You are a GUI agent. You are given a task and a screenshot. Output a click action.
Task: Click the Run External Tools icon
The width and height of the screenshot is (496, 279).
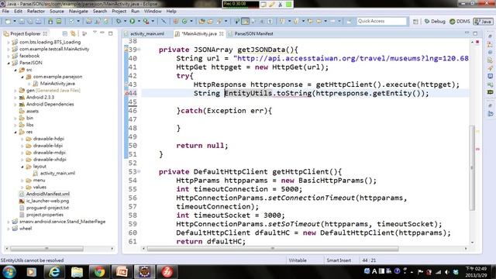point(146,22)
